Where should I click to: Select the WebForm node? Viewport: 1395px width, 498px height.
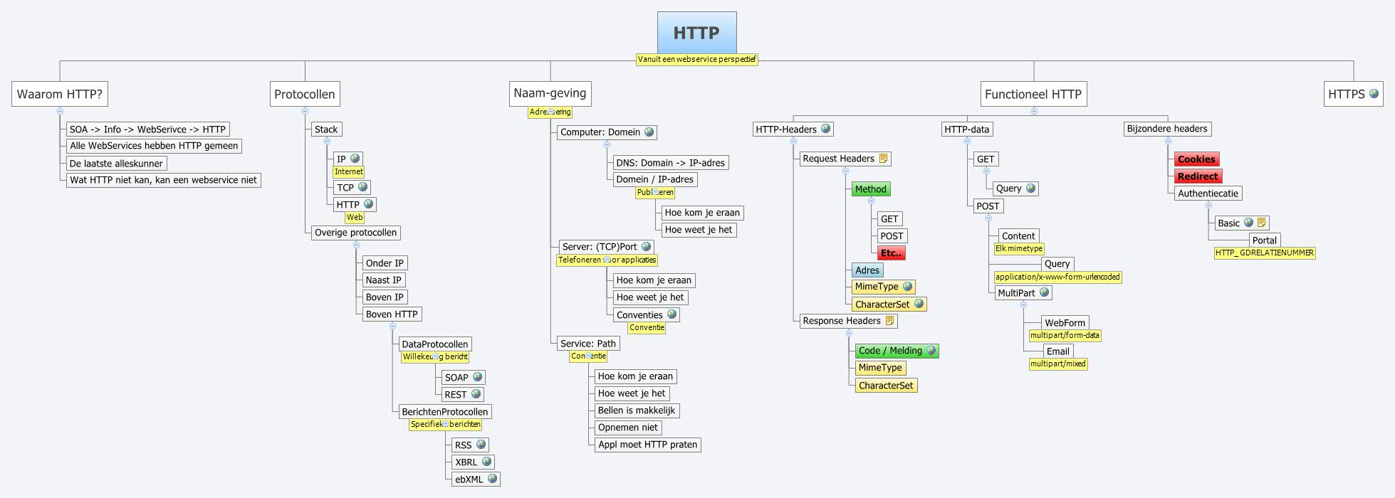(x=1065, y=322)
